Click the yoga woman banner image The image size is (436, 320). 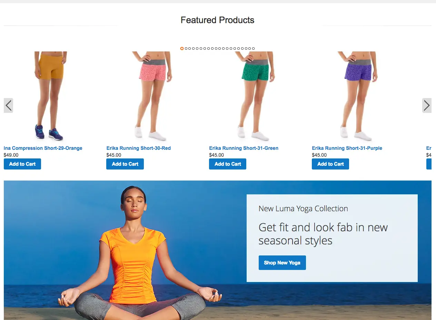pos(138,250)
